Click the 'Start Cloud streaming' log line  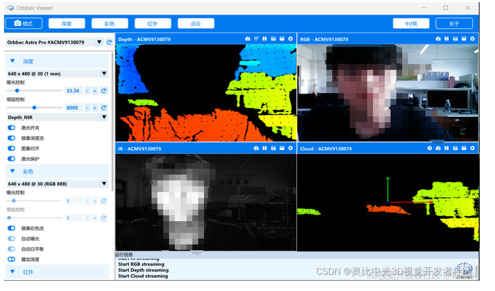[143, 276]
